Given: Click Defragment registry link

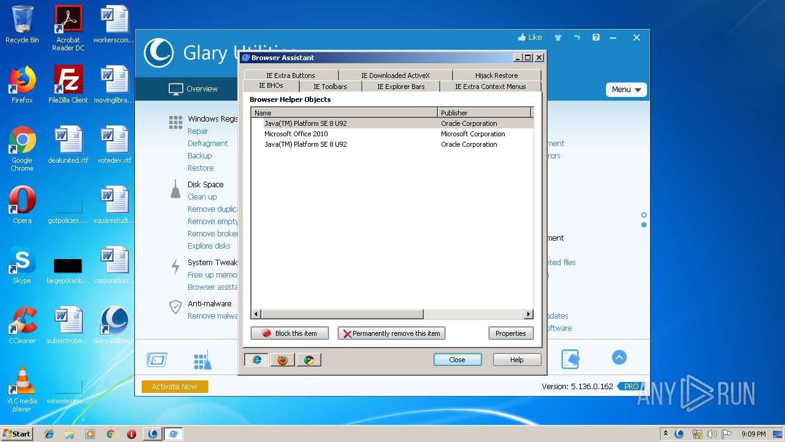Looking at the screenshot, I should [207, 143].
